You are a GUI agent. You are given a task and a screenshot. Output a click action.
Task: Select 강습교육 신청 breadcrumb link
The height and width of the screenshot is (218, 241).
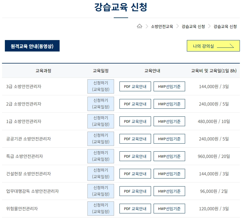(192, 26)
